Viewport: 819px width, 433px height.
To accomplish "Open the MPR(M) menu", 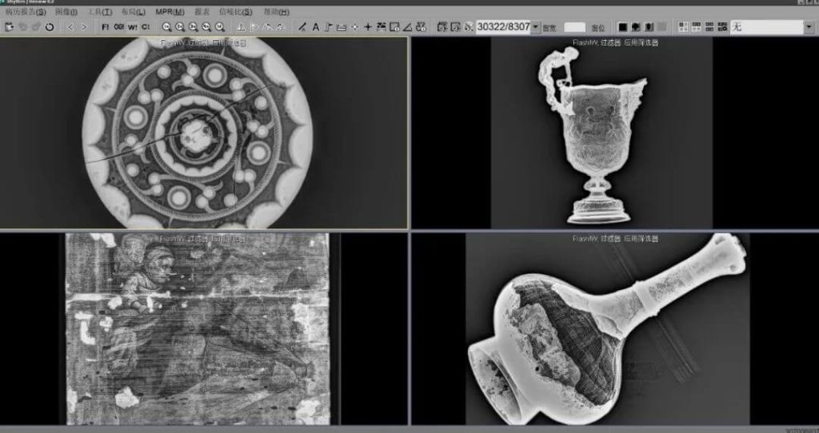I will pyautogui.click(x=170, y=12).
